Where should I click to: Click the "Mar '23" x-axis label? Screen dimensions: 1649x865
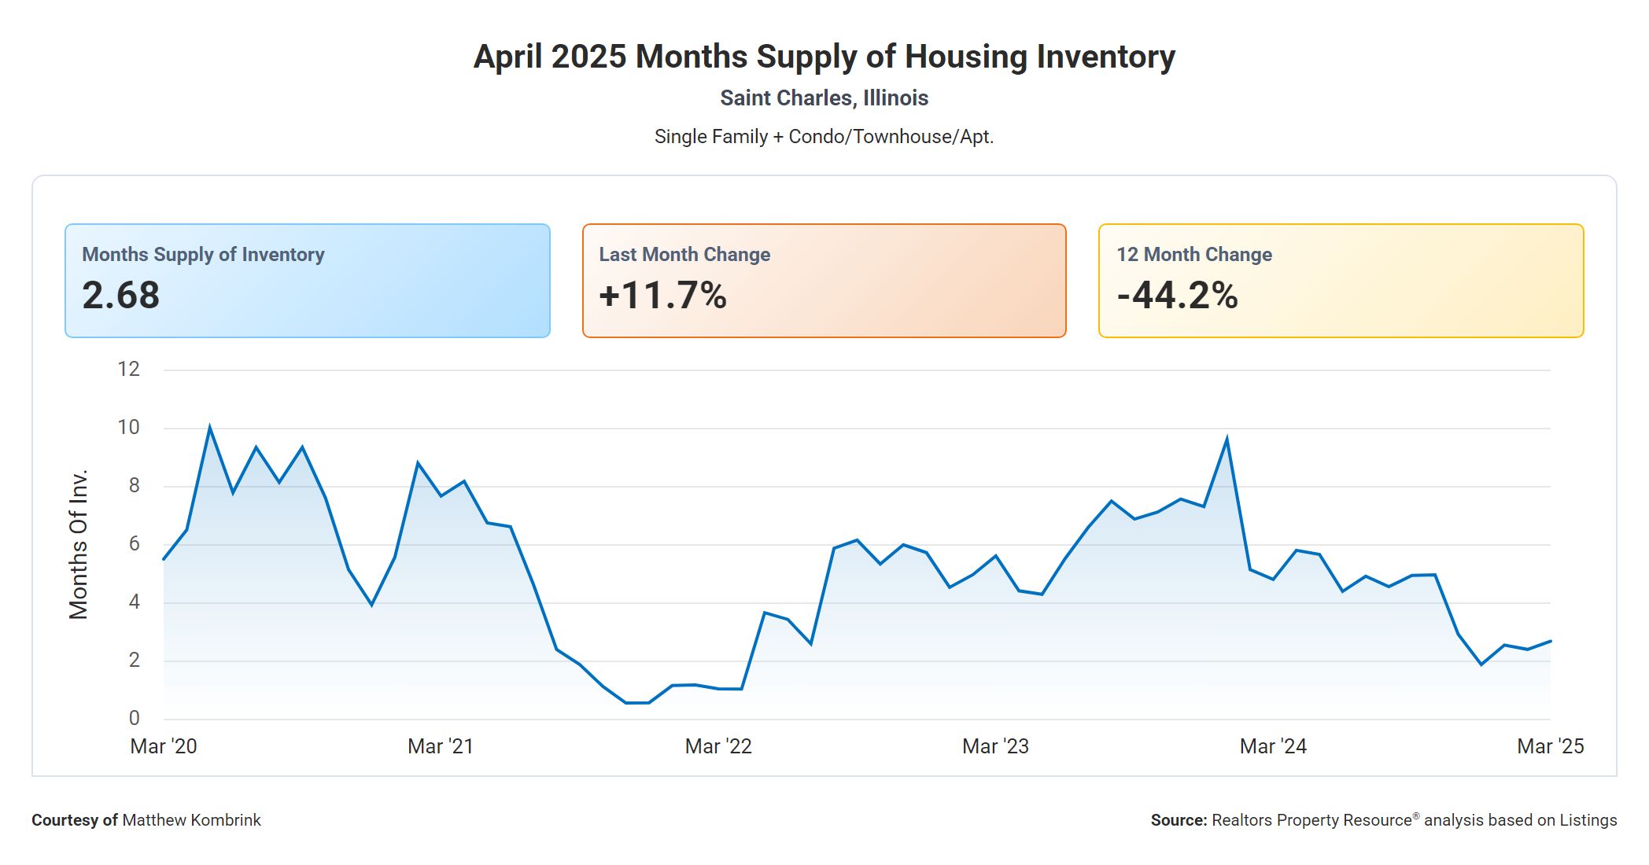[995, 746]
